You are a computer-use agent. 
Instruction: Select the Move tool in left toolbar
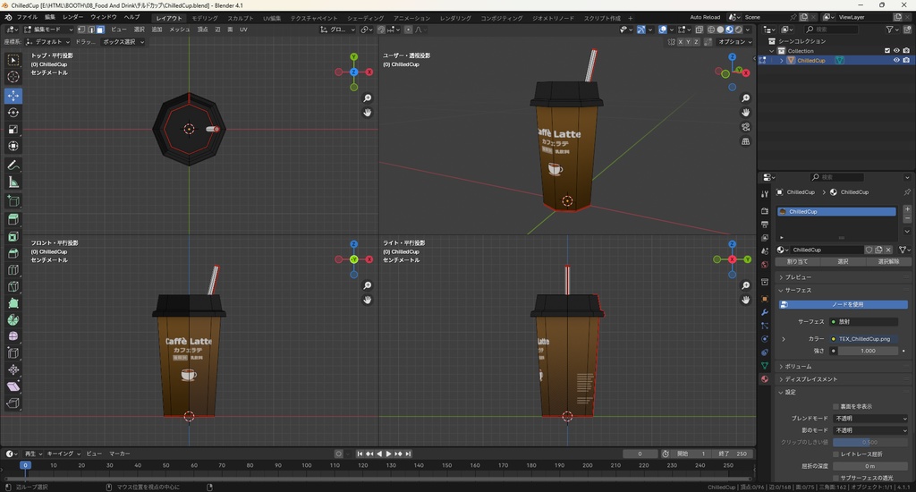(x=13, y=96)
